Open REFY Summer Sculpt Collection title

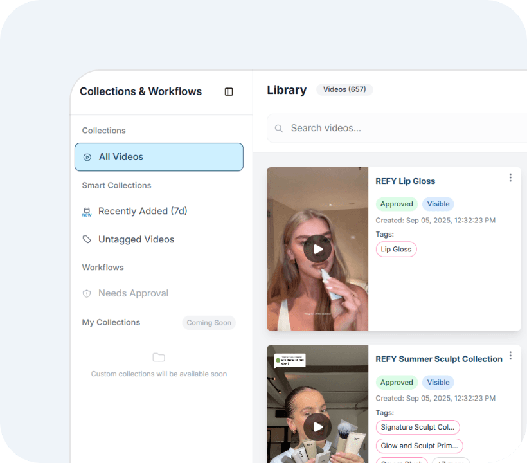(438, 359)
